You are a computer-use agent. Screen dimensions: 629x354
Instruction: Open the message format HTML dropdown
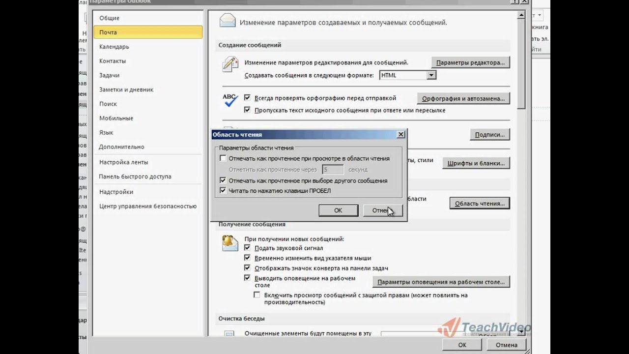point(431,75)
